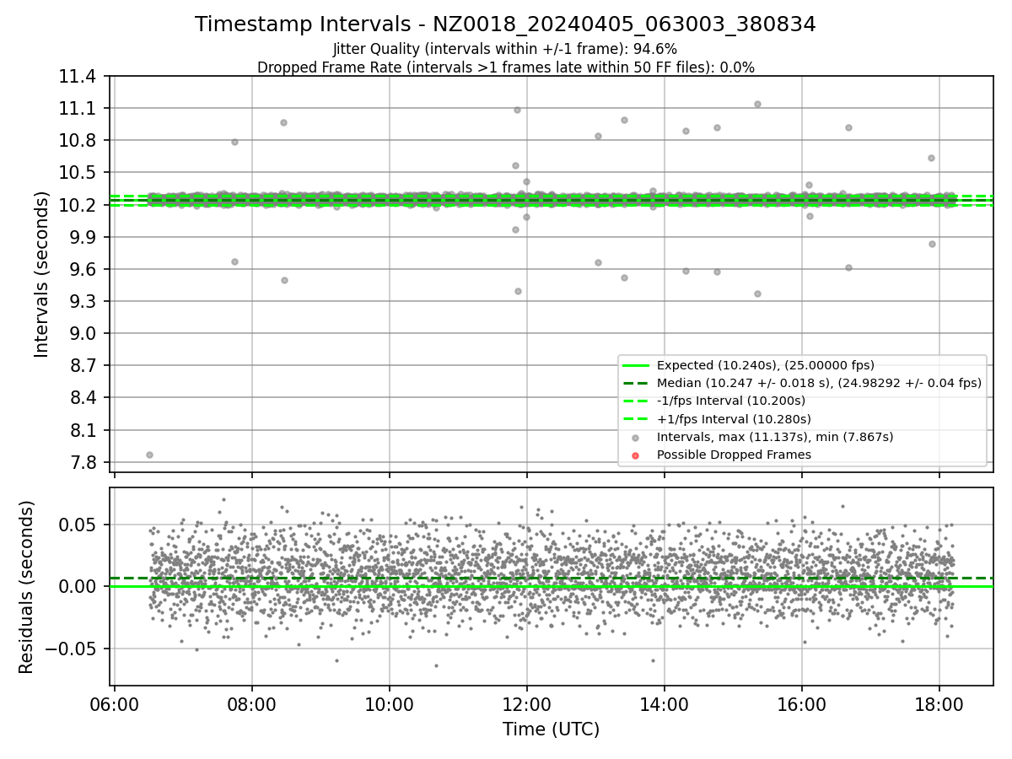The image size is (1012, 759).
Task: Click the 'Intervals (seconds)' y-axis label
Action: pyautogui.click(x=42, y=274)
